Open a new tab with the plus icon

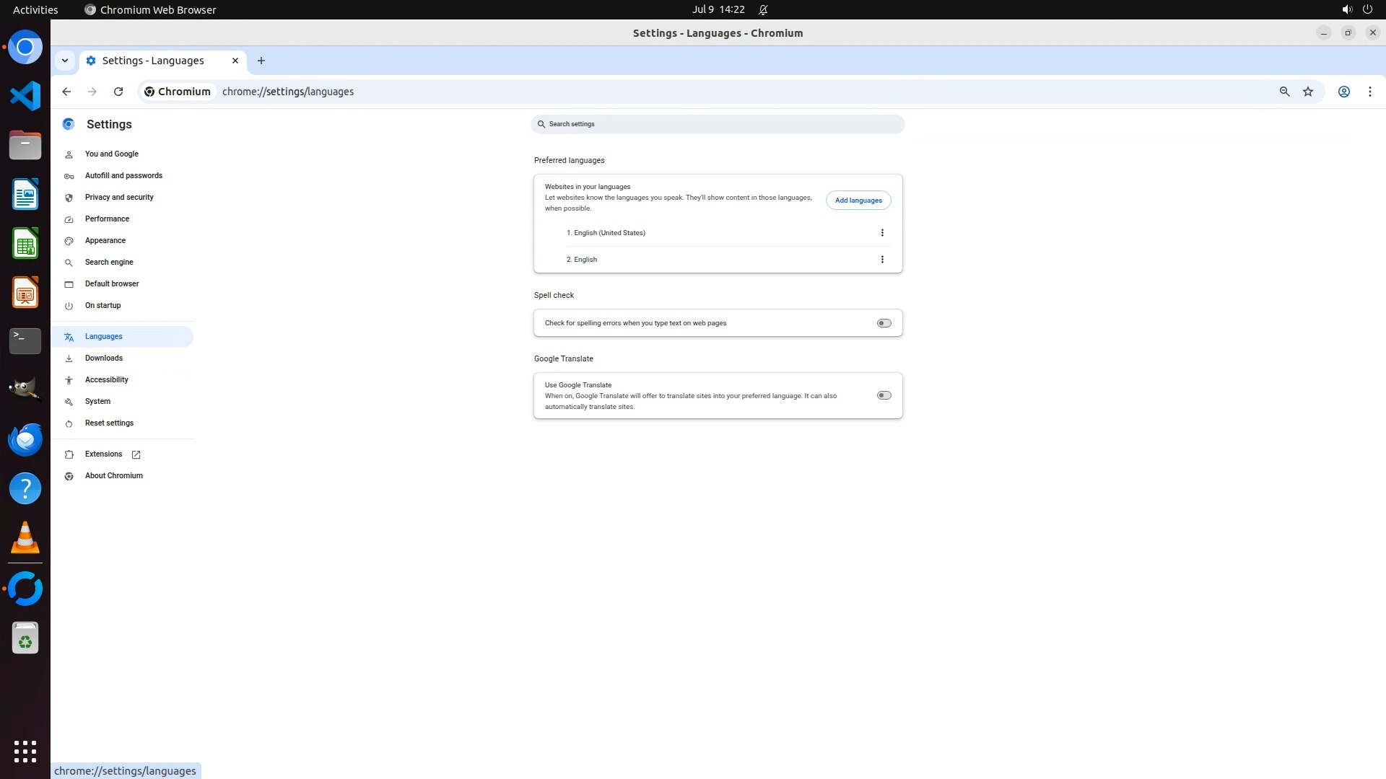pos(261,61)
